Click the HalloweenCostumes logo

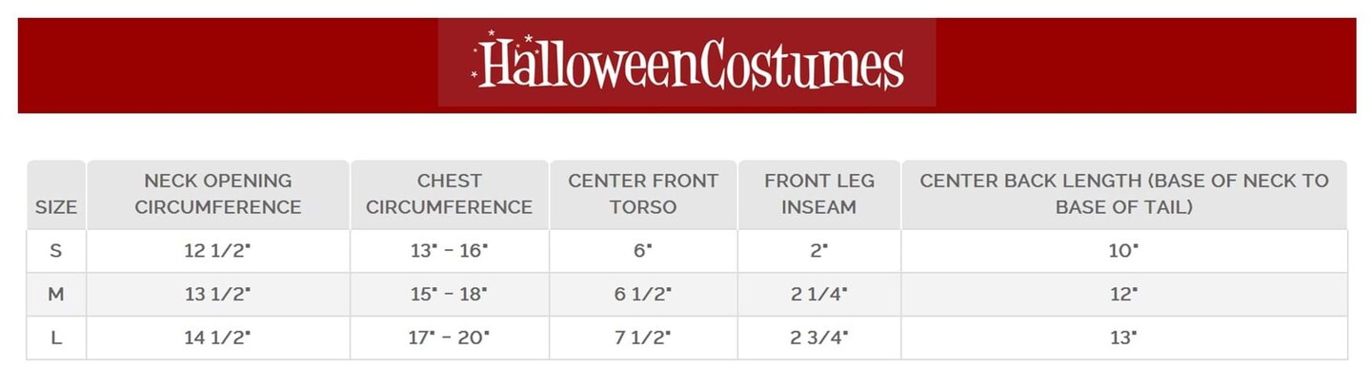click(x=687, y=63)
